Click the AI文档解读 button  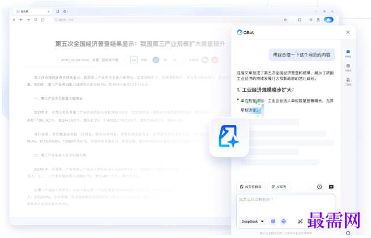(251, 186)
